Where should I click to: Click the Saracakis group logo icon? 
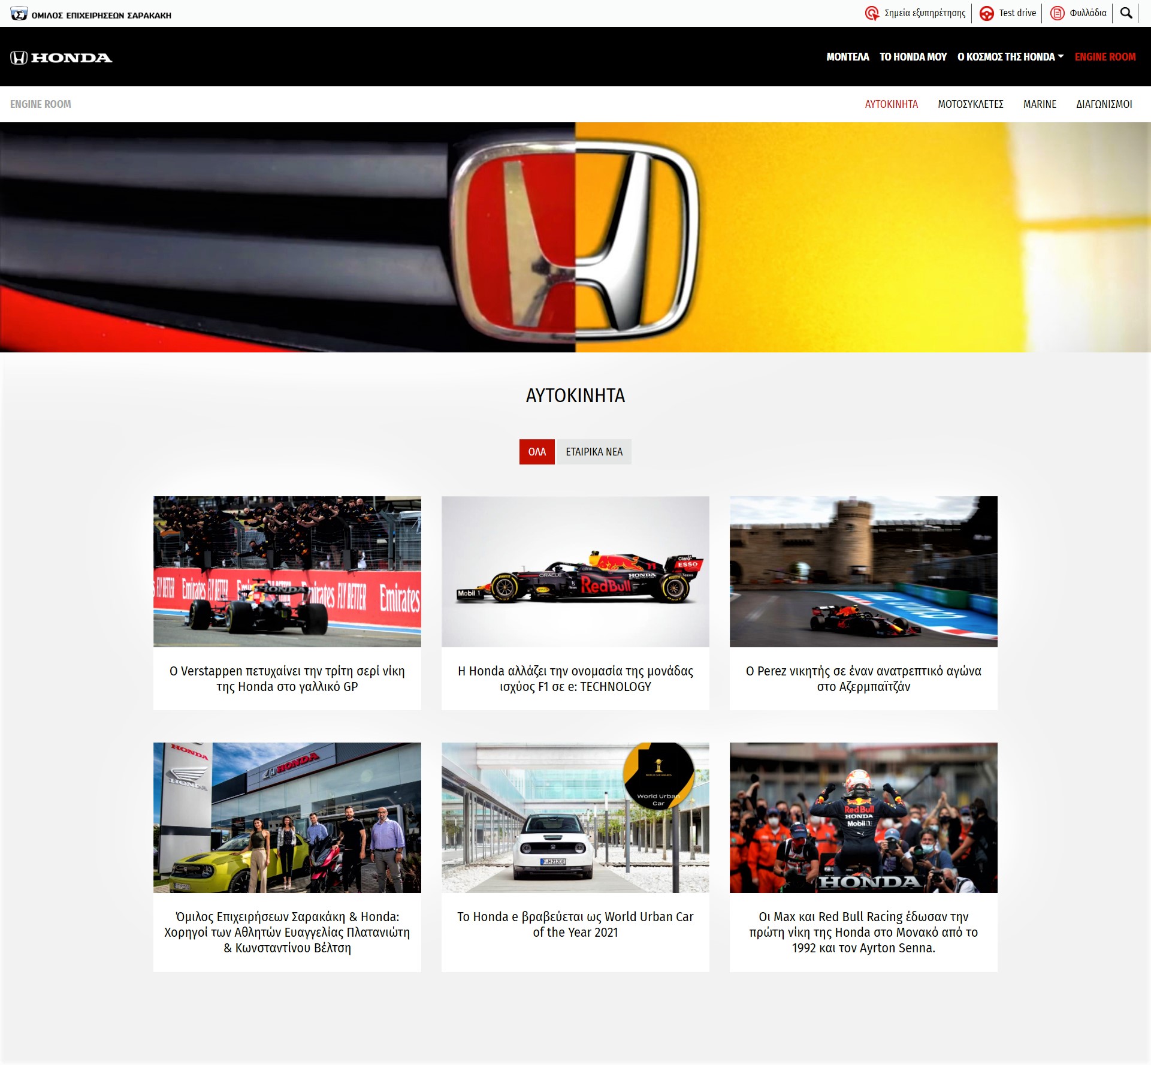coord(19,14)
